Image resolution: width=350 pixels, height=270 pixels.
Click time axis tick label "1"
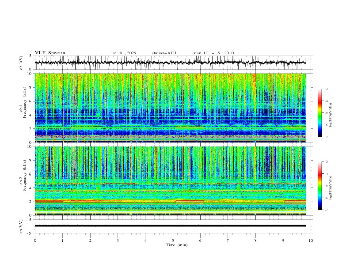click(63, 240)
